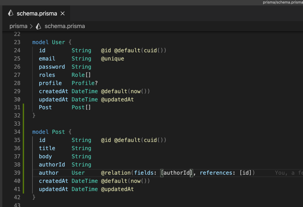The width and height of the screenshot is (303, 207).
Task: Click the 'author' field on line 39
Action: [x=48, y=173]
